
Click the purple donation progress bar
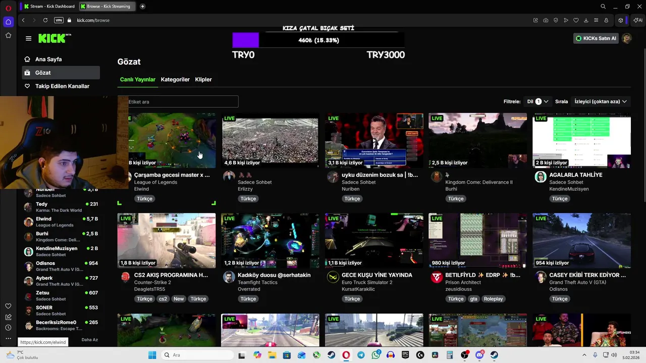coord(245,40)
